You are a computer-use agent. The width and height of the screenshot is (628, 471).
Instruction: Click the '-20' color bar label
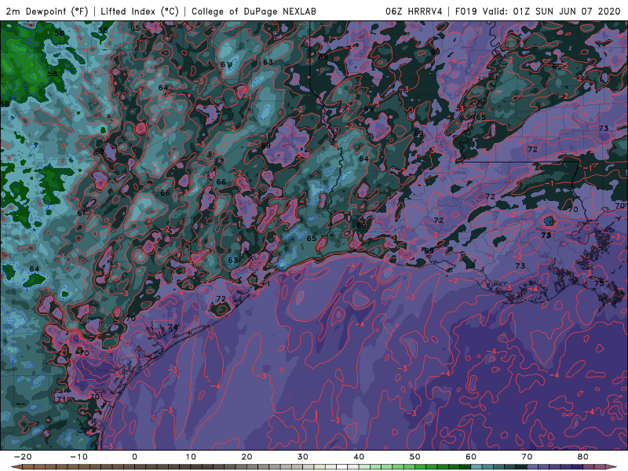click(x=23, y=457)
